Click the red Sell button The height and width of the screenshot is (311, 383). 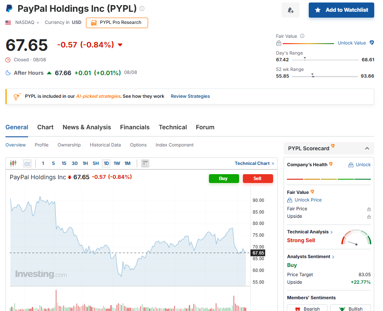click(258, 179)
